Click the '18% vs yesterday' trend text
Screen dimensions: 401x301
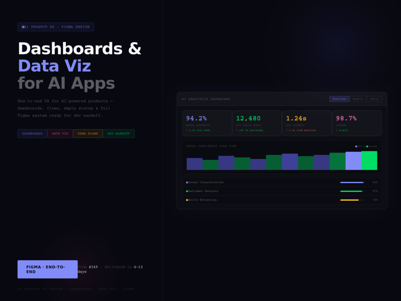[249, 130]
